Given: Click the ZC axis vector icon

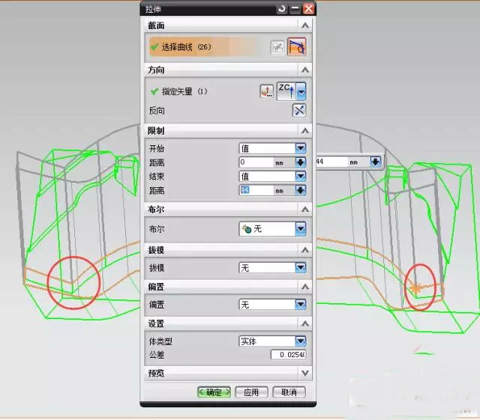Looking at the screenshot, I should [x=286, y=91].
